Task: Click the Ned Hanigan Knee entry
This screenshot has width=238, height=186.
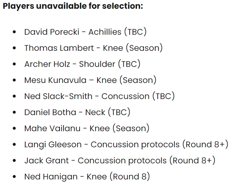Action: pos(87,176)
